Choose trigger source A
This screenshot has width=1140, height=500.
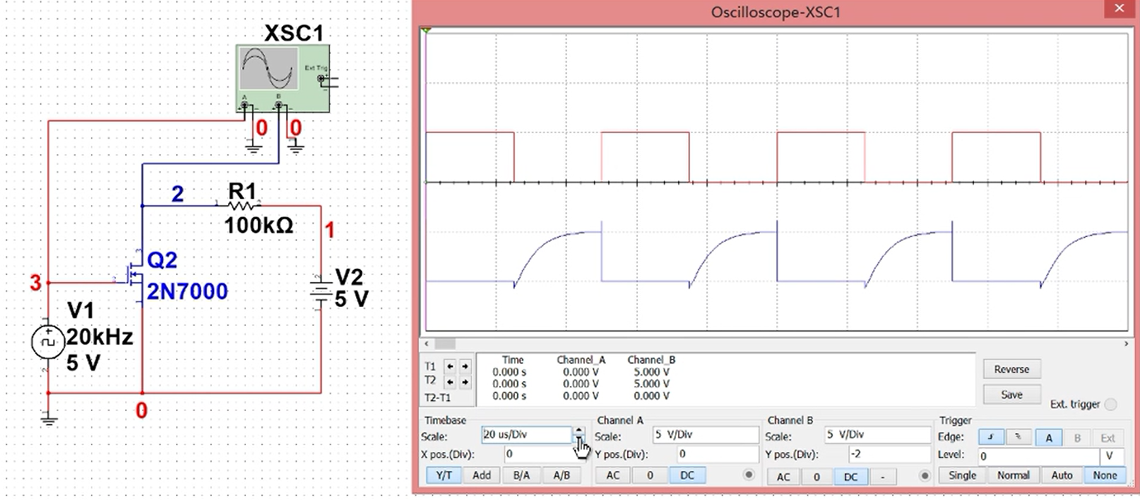point(1048,437)
